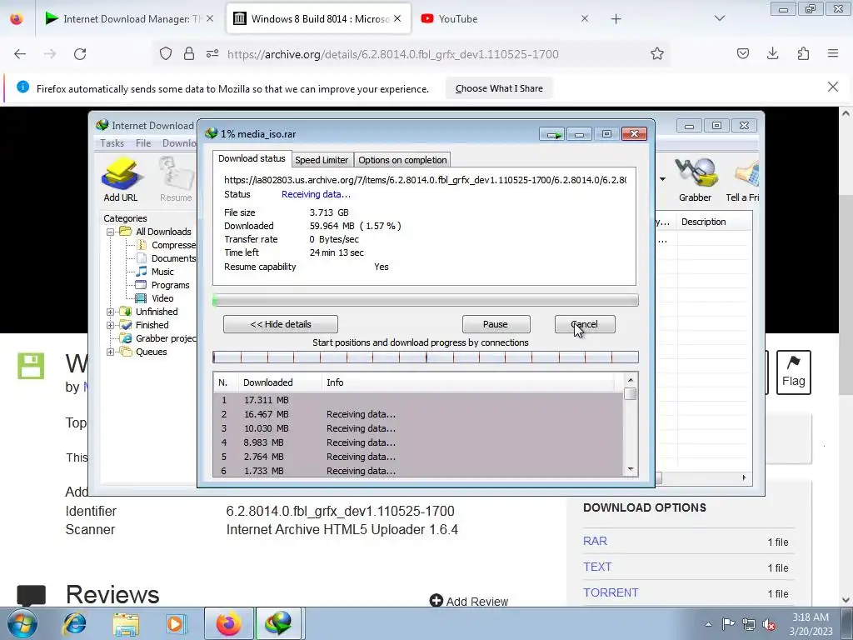853x640 pixels.
Task: Open the RAR download option link
Action: tap(595, 542)
